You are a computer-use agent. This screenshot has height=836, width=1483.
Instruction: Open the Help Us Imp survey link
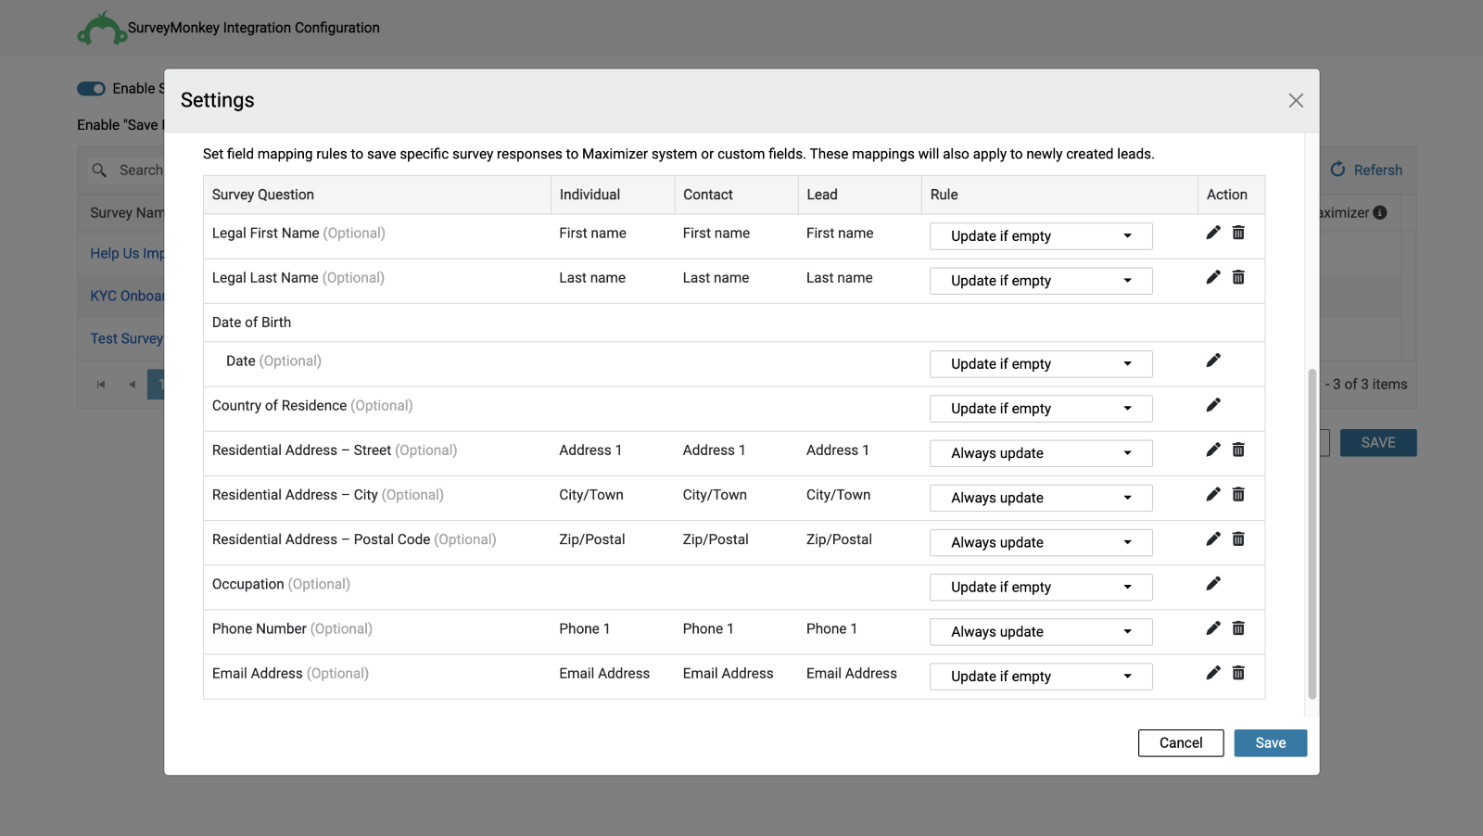click(127, 253)
